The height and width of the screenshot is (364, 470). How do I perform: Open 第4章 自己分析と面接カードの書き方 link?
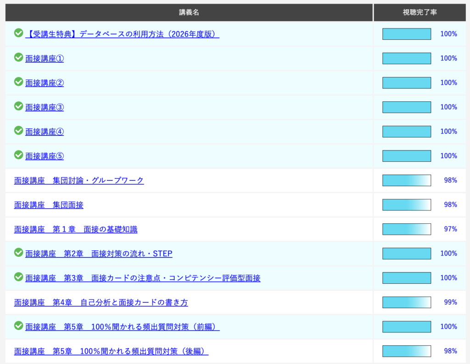[101, 303]
